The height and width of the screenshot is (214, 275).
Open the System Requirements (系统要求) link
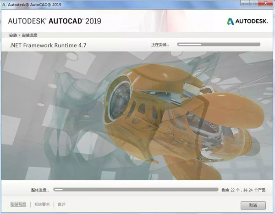tap(42, 204)
